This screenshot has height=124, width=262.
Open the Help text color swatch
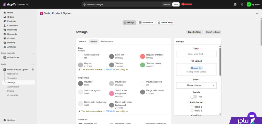click(x=81, y=65)
